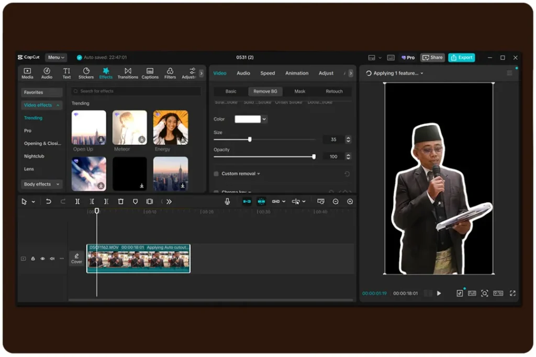
Task: Open the Menu dropdown
Action: [56, 57]
